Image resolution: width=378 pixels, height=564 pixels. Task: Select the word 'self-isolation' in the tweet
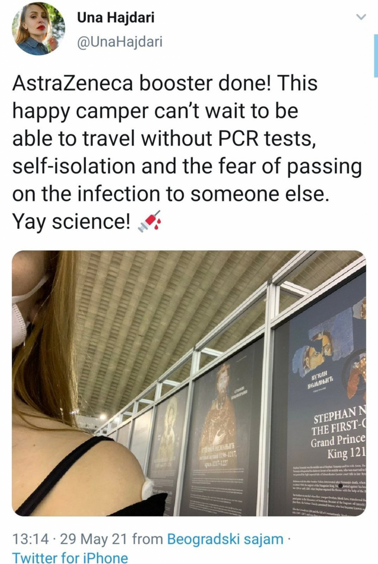tap(74, 166)
